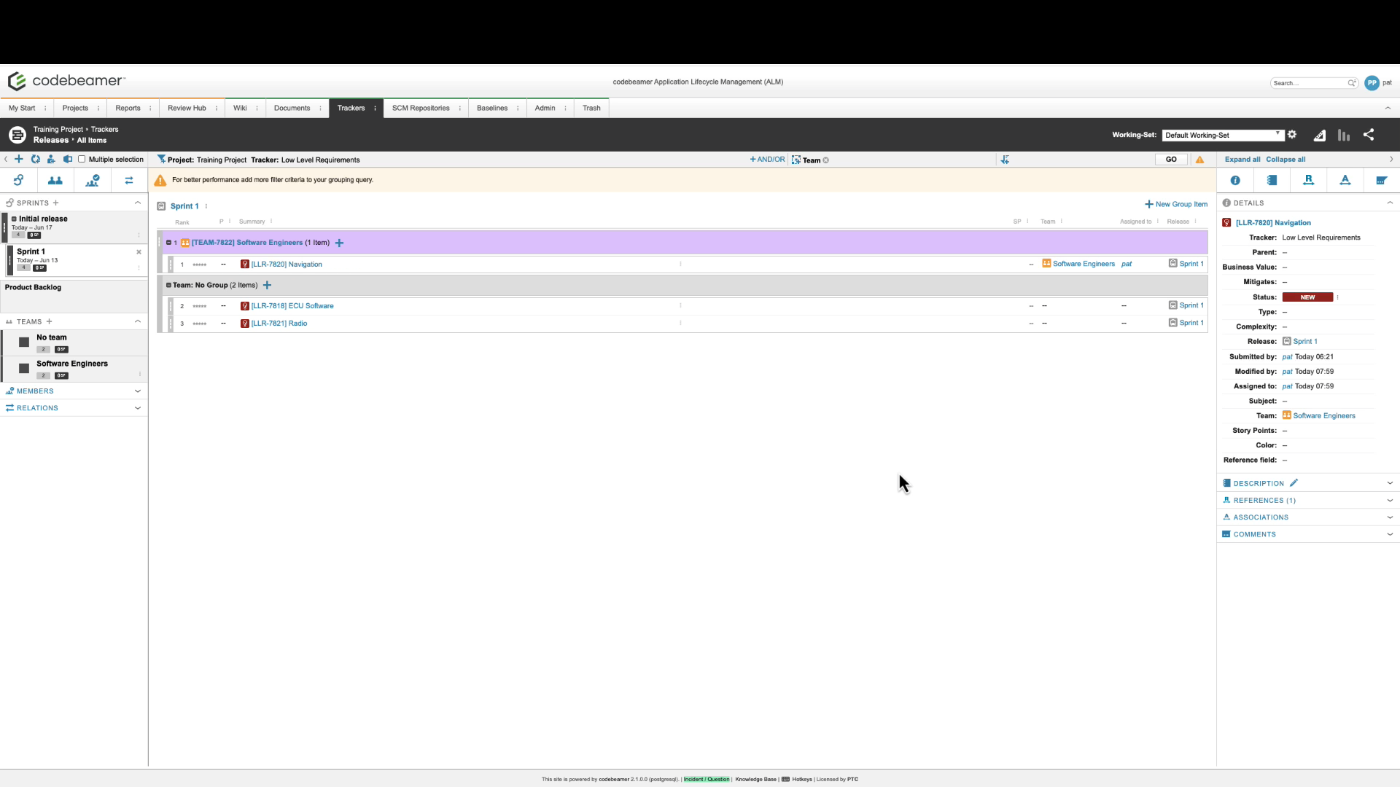Open the references R tab icon
The image size is (1400, 787).
pyautogui.click(x=1309, y=180)
